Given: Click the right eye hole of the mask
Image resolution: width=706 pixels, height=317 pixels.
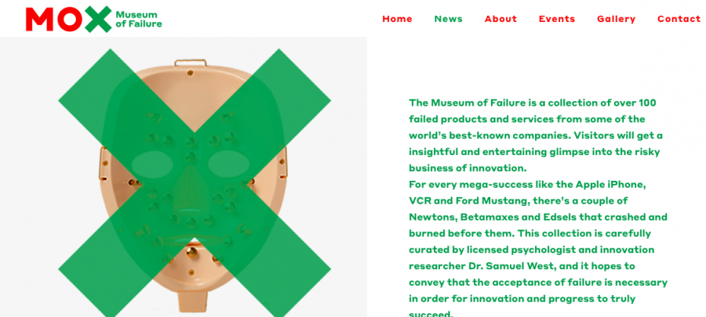Looking at the screenshot, I should coord(229,164).
